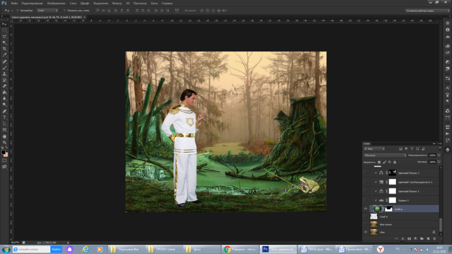The height and width of the screenshot is (254, 452).
Task: Select the Clone Stamp tool
Action: pos(5,74)
